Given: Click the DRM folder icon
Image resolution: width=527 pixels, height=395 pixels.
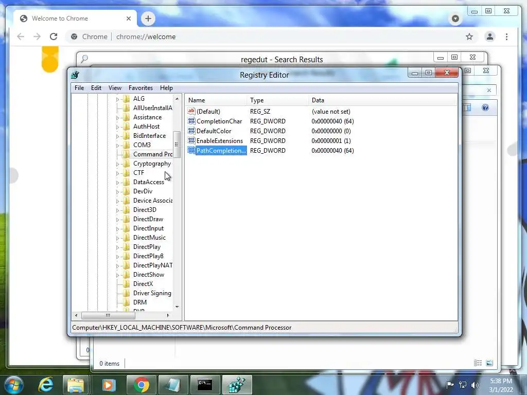Looking at the screenshot, I should pyautogui.click(x=127, y=302).
